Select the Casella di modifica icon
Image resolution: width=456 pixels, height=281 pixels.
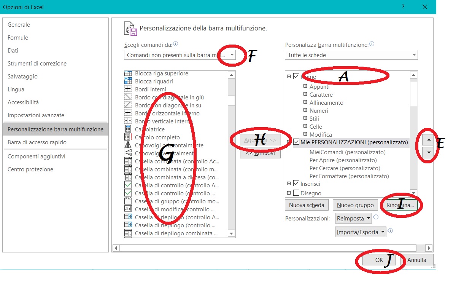[128, 209]
